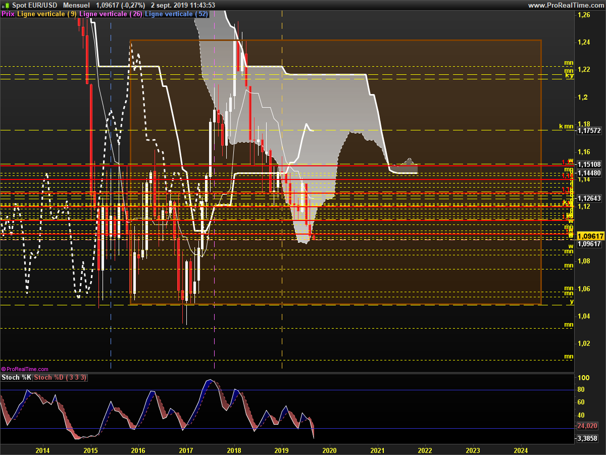Viewport: 606px width, 455px height.
Task: Click the 1,24 price scale label
Action: [x=584, y=42]
